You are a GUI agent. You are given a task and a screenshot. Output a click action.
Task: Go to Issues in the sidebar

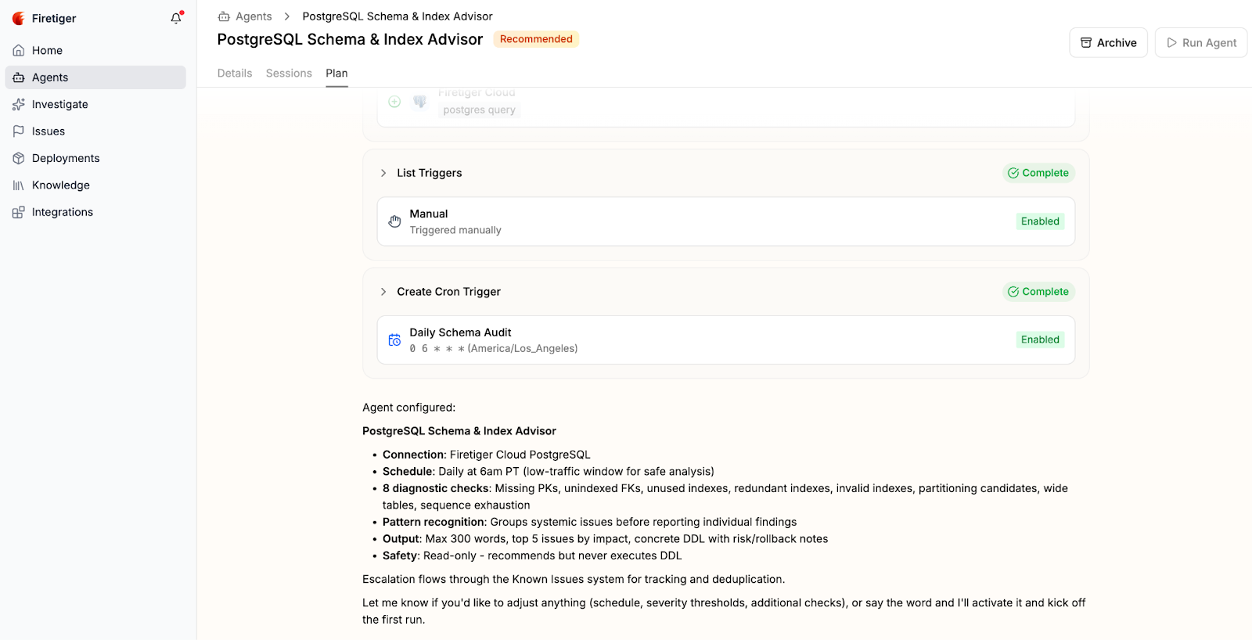point(48,131)
